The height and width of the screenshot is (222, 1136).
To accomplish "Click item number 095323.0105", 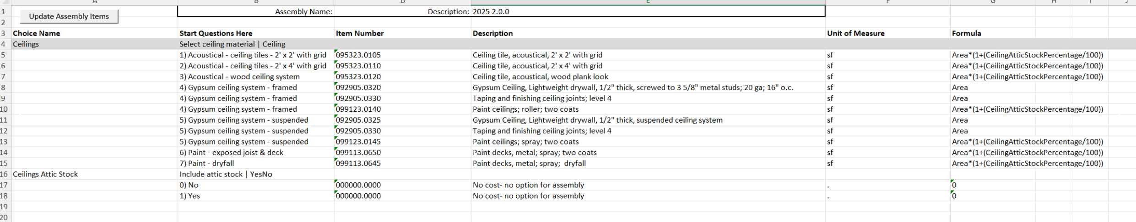I will tap(358, 55).
